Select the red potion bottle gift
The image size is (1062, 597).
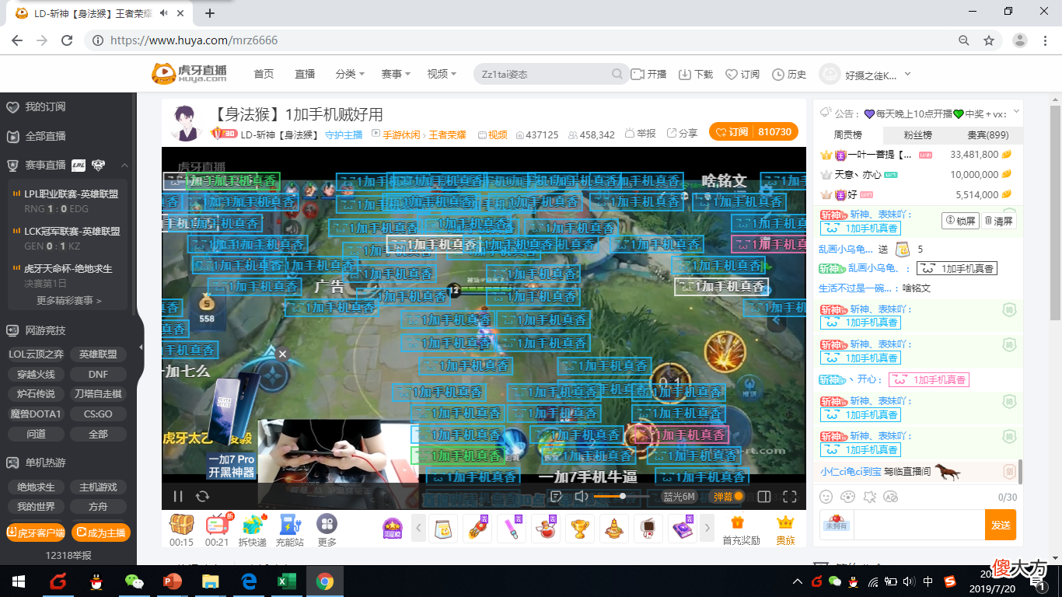[x=546, y=529]
